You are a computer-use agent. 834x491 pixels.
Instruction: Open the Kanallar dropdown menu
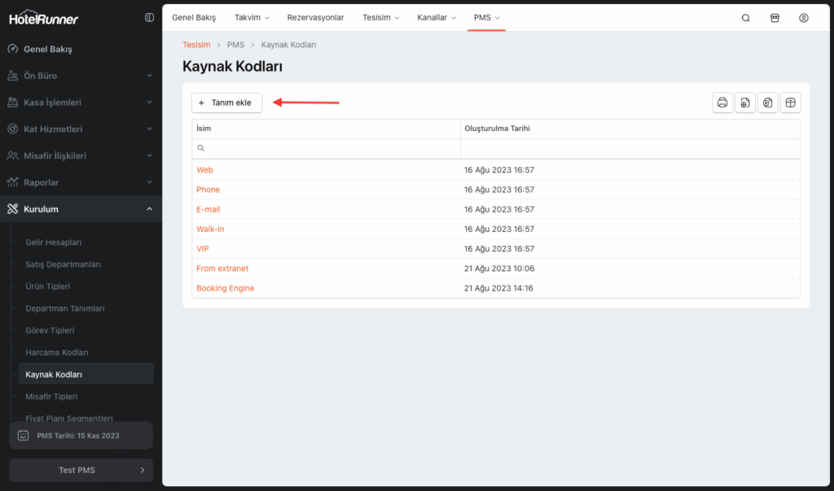437,17
